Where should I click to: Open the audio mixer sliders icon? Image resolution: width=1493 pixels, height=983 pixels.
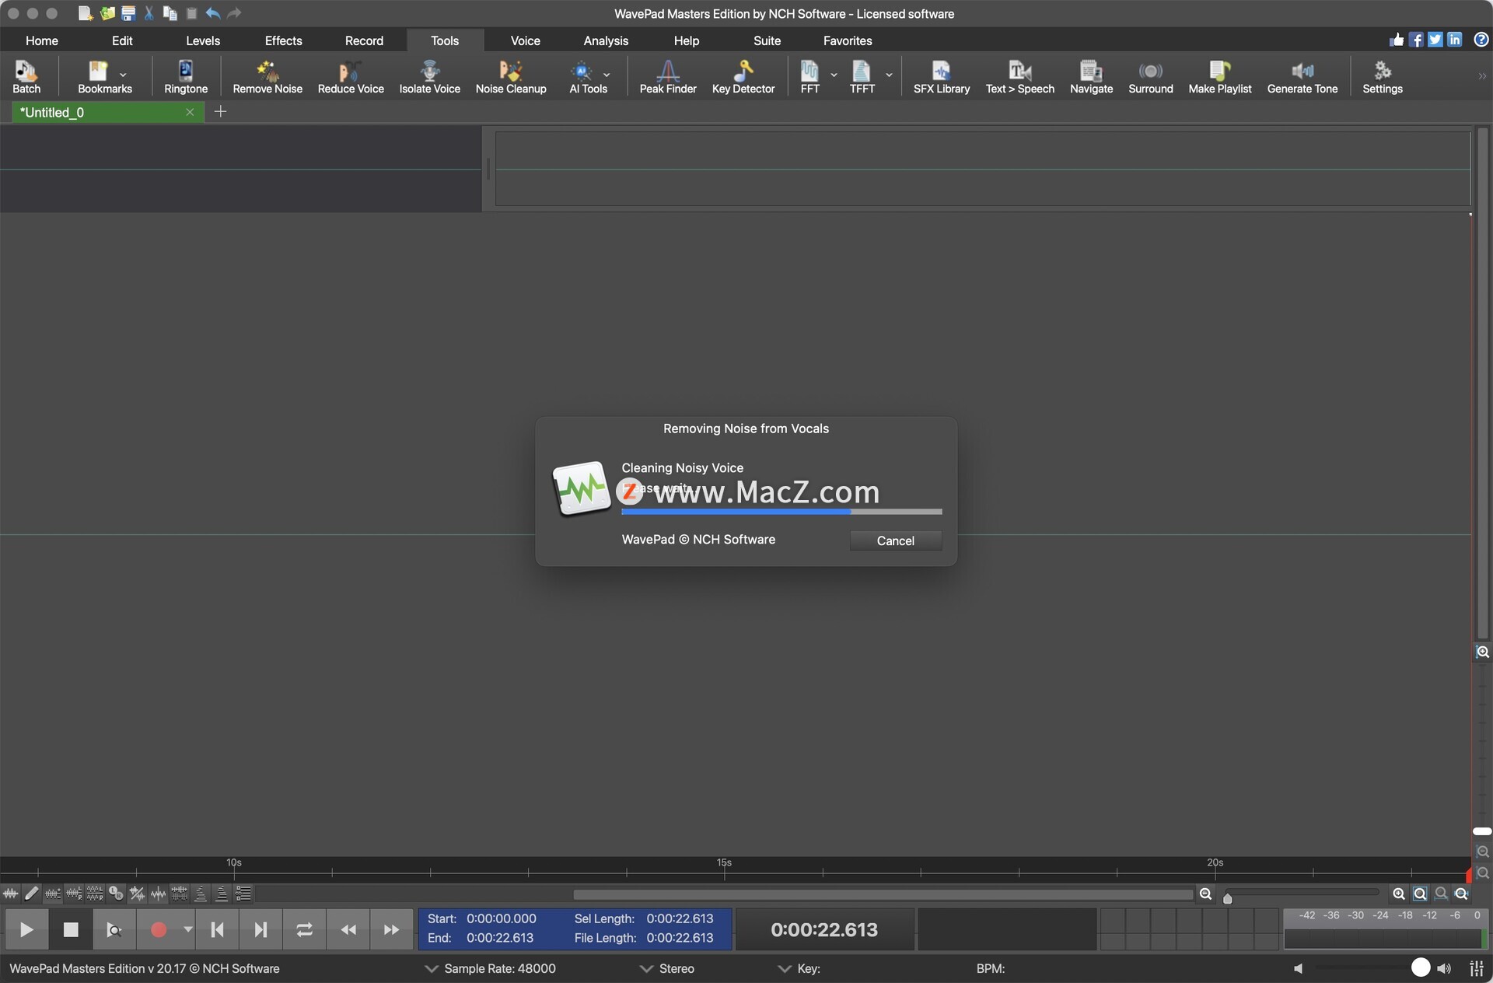(x=1477, y=968)
